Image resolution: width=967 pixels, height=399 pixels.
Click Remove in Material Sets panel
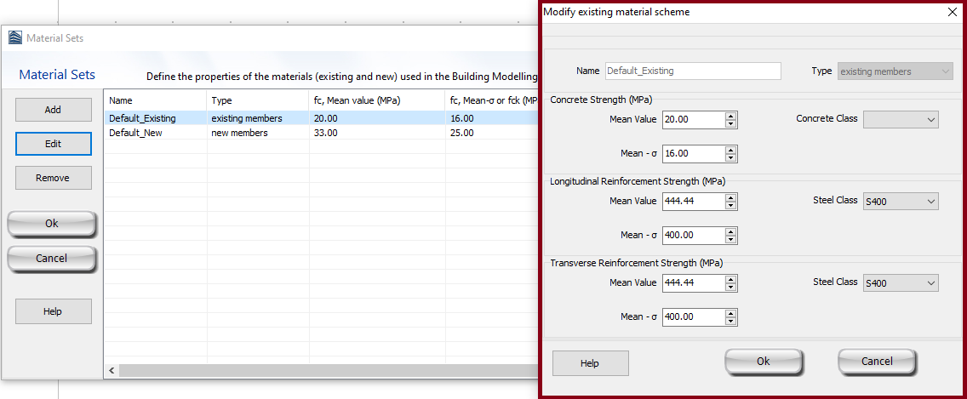[53, 178]
